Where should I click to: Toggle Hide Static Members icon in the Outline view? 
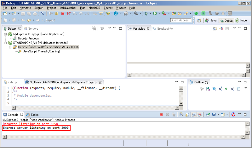point(220,89)
